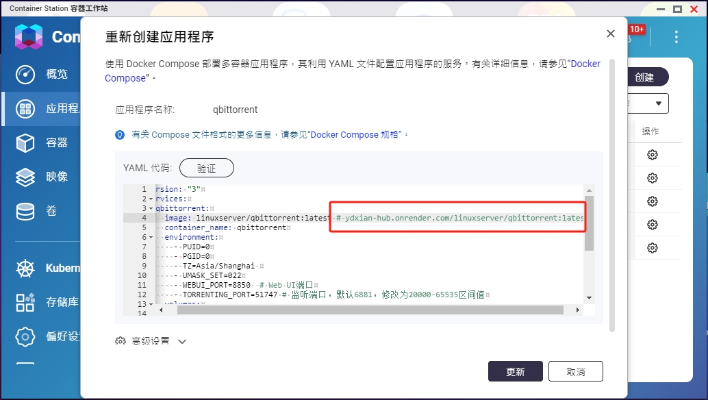Click the ydxian-hub.onrender.com comment on line 4
Screen dimensions: 708x400
(x=460, y=218)
